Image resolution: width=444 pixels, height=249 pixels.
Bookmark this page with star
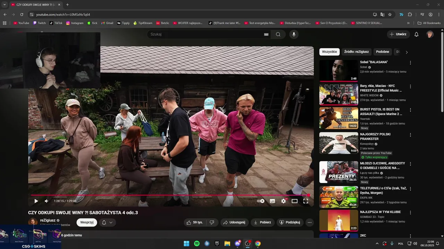pos(390,15)
